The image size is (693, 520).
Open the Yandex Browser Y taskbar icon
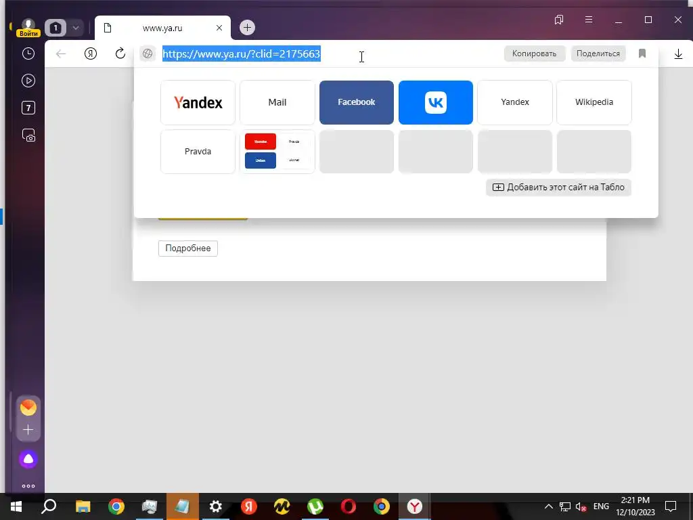click(x=415, y=506)
